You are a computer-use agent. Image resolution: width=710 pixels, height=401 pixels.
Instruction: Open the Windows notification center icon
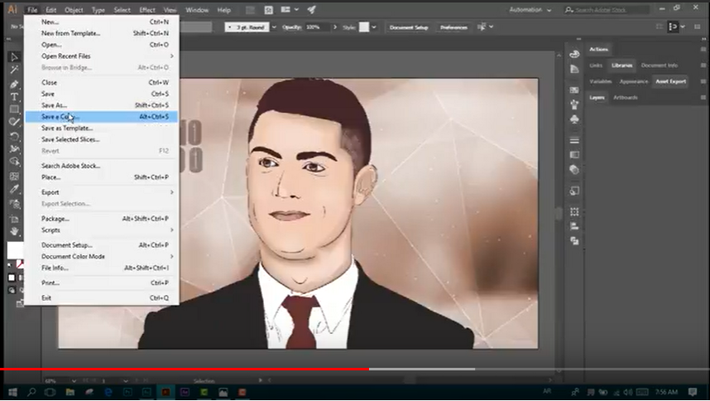pyautogui.click(x=693, y=392)
